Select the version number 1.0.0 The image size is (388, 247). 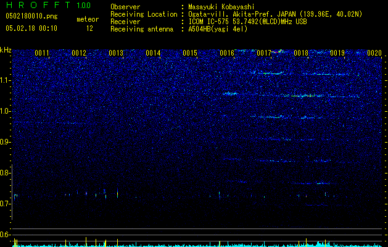coord(83,5)
